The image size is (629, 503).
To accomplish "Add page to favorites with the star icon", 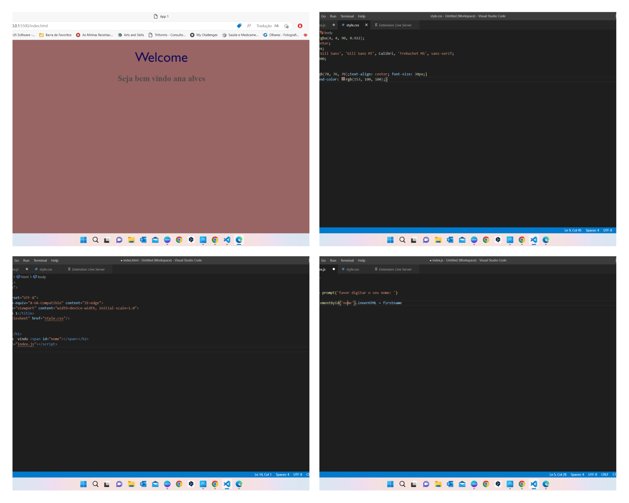I will [287, 26].
